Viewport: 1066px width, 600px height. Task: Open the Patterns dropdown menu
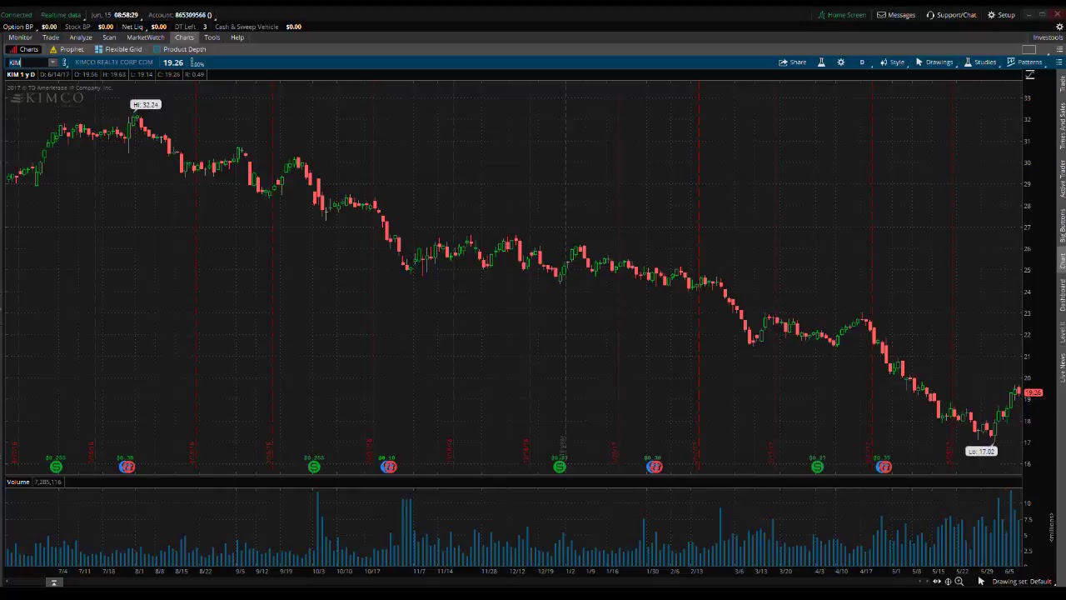tap(1024, 62)
